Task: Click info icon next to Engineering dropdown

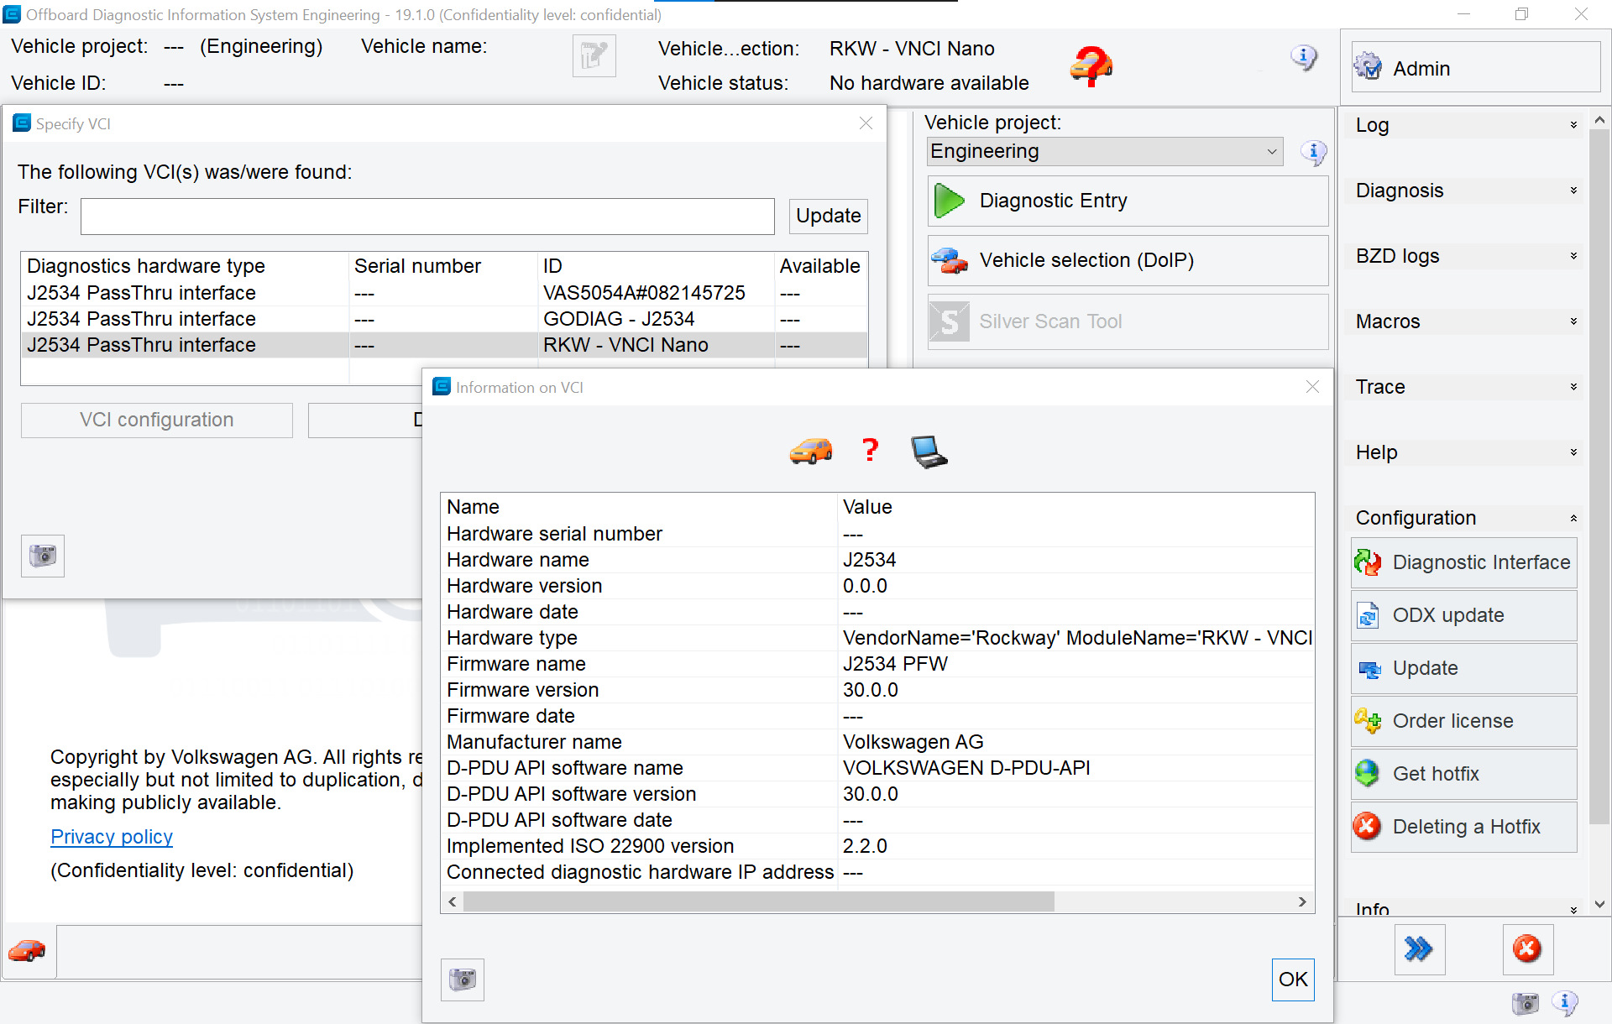Action: 1313,152
